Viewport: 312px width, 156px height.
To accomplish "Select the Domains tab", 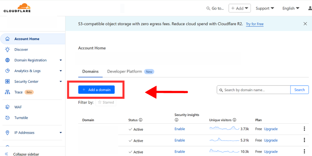I will pyautogui.click(x=90, y=71).
